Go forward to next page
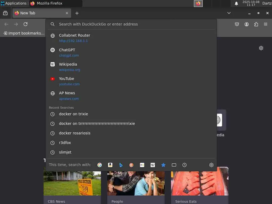 tap(16, 24)
